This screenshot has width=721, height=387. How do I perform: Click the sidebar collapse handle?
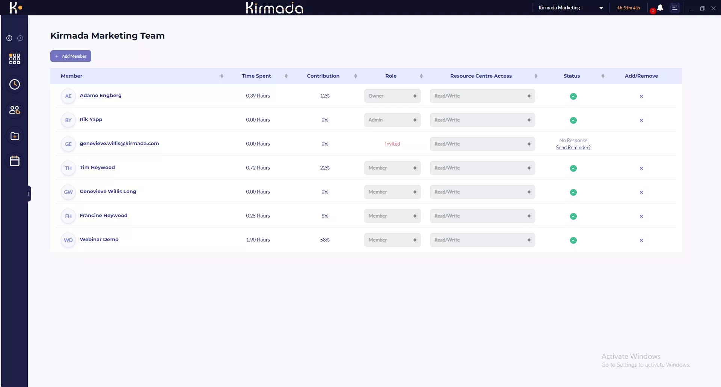pos(29,194)
